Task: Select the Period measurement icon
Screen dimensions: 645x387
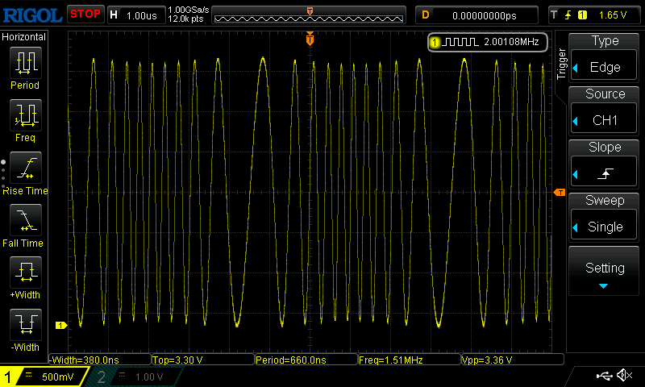Action: click(x=26, y=63)
